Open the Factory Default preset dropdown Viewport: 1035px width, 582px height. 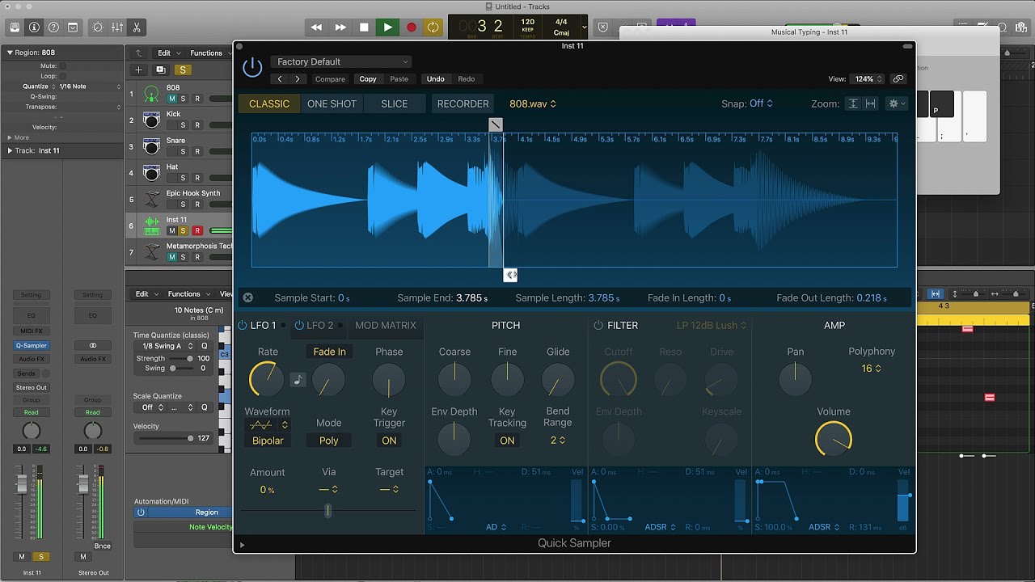pos(342,61)
